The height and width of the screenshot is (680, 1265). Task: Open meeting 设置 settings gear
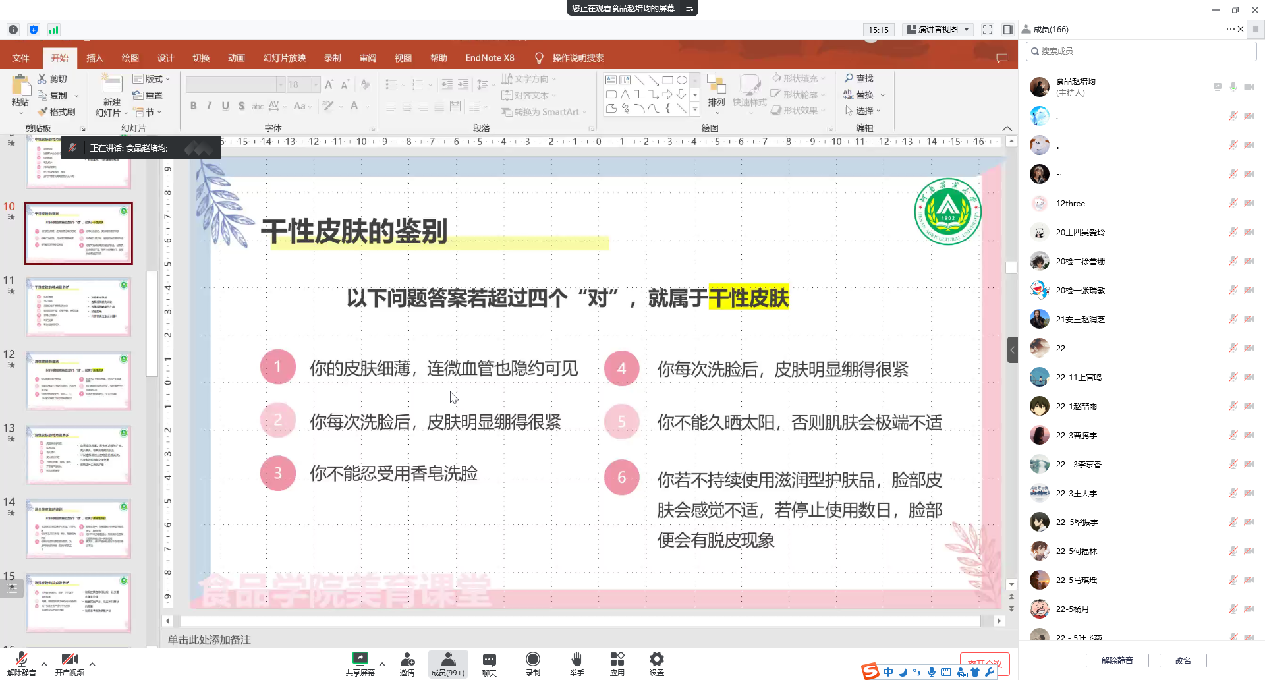[656, 660]
